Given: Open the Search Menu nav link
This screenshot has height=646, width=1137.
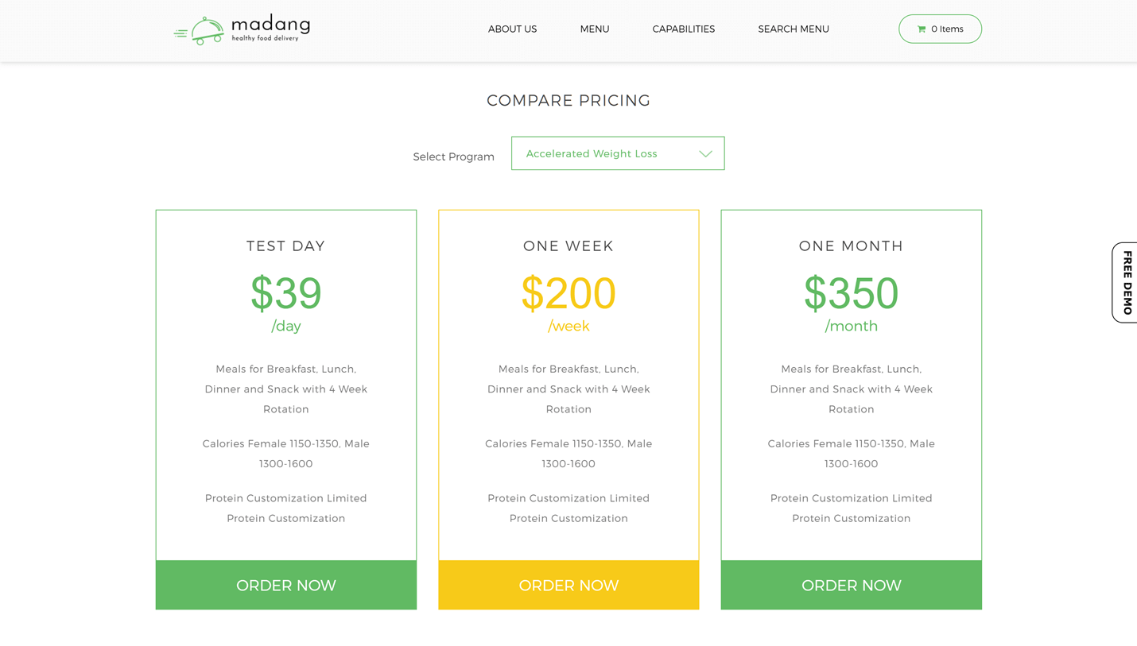Looking at the screenshot, I should (794, 29).
